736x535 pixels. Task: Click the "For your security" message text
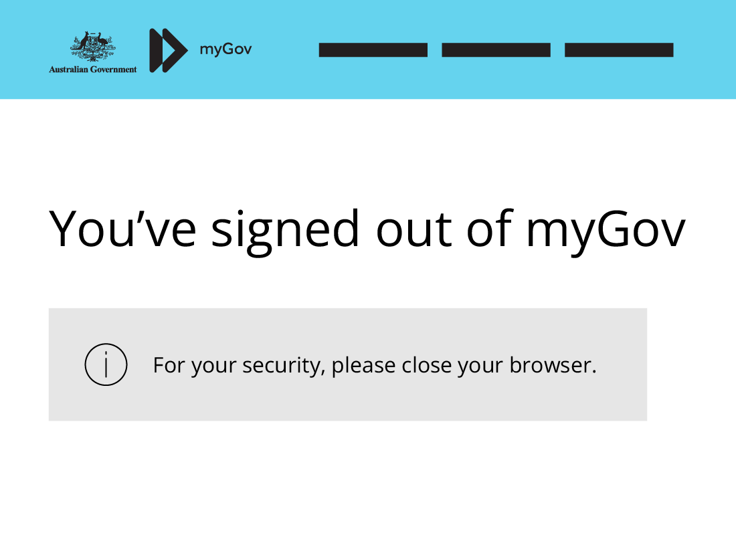[x=374, y=365]
